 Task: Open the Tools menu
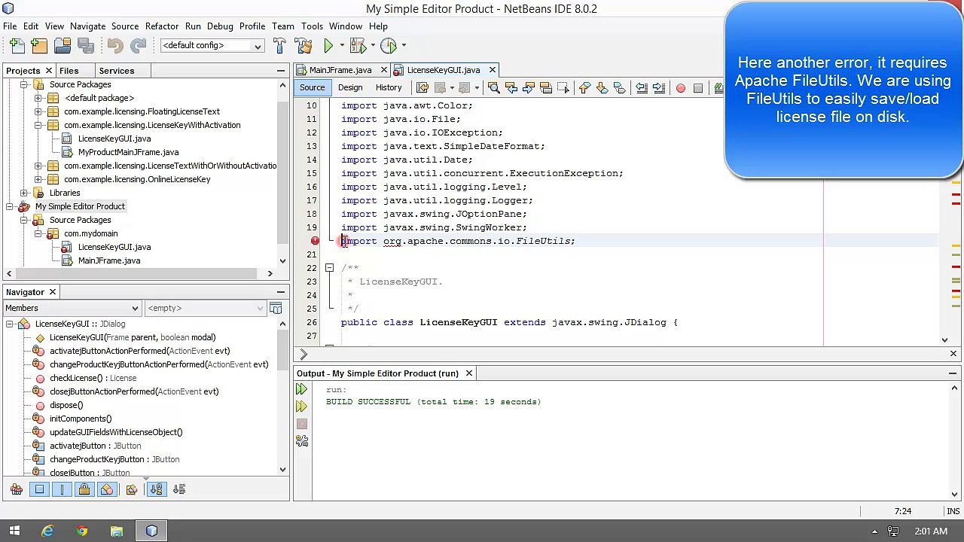click(312, 26)
